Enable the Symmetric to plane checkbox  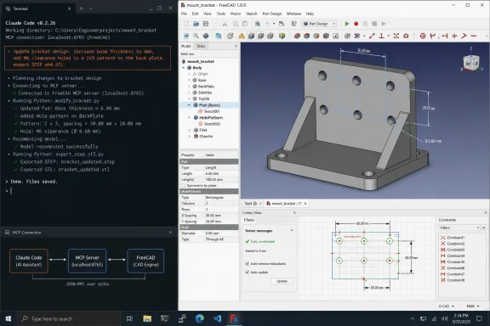tap(184, 186)
